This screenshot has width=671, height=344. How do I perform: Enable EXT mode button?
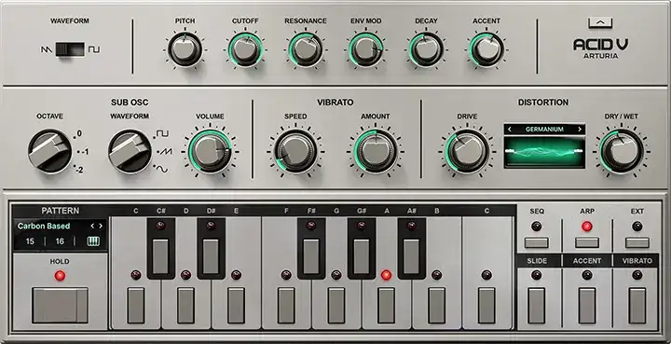coord(637,243)
